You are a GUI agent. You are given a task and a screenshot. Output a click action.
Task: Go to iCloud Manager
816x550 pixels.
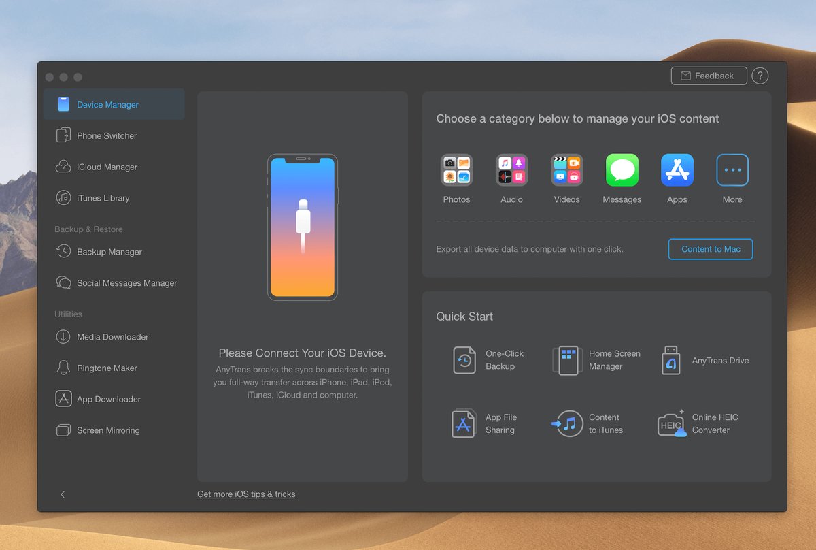[107, 167]
